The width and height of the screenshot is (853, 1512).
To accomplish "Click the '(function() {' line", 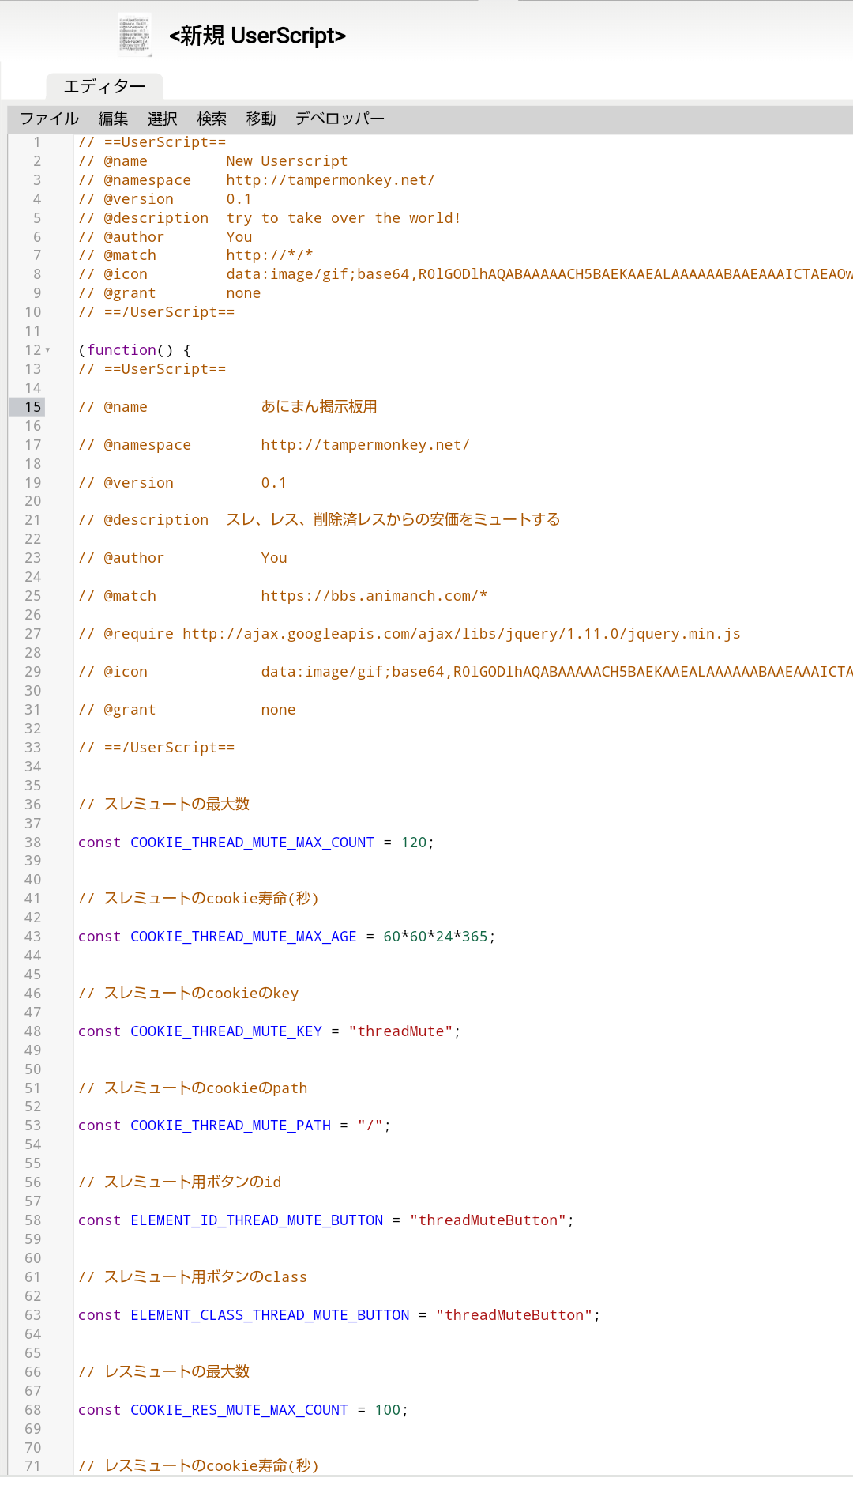I will pos(134,350).
